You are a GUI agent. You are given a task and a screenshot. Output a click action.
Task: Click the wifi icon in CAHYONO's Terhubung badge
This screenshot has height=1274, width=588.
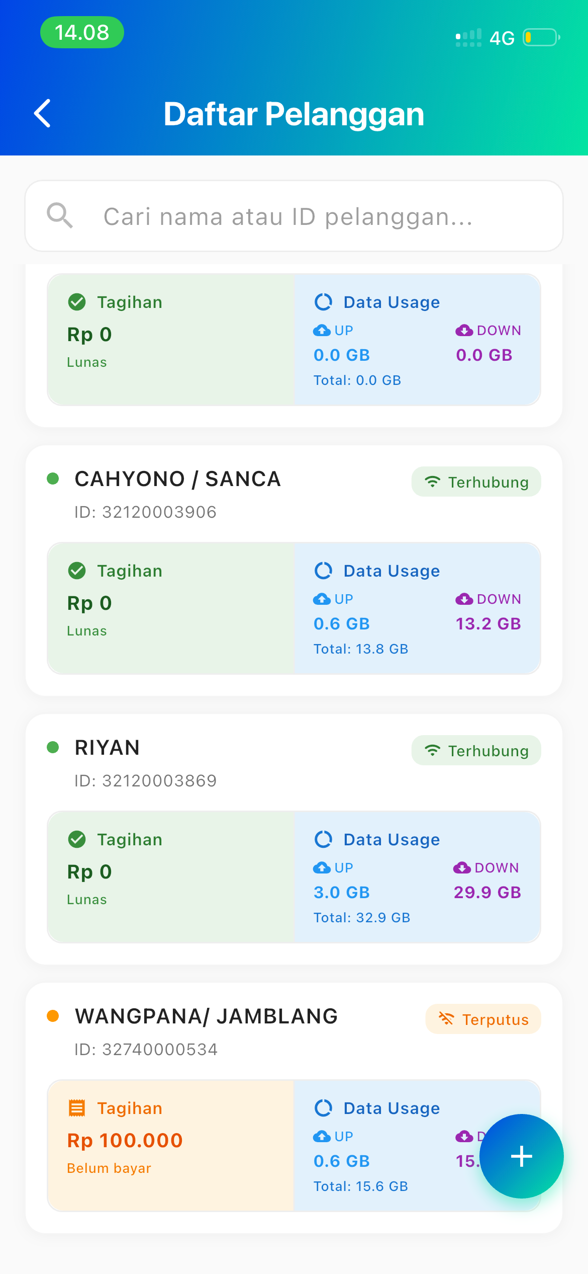(x=432, y=482)
